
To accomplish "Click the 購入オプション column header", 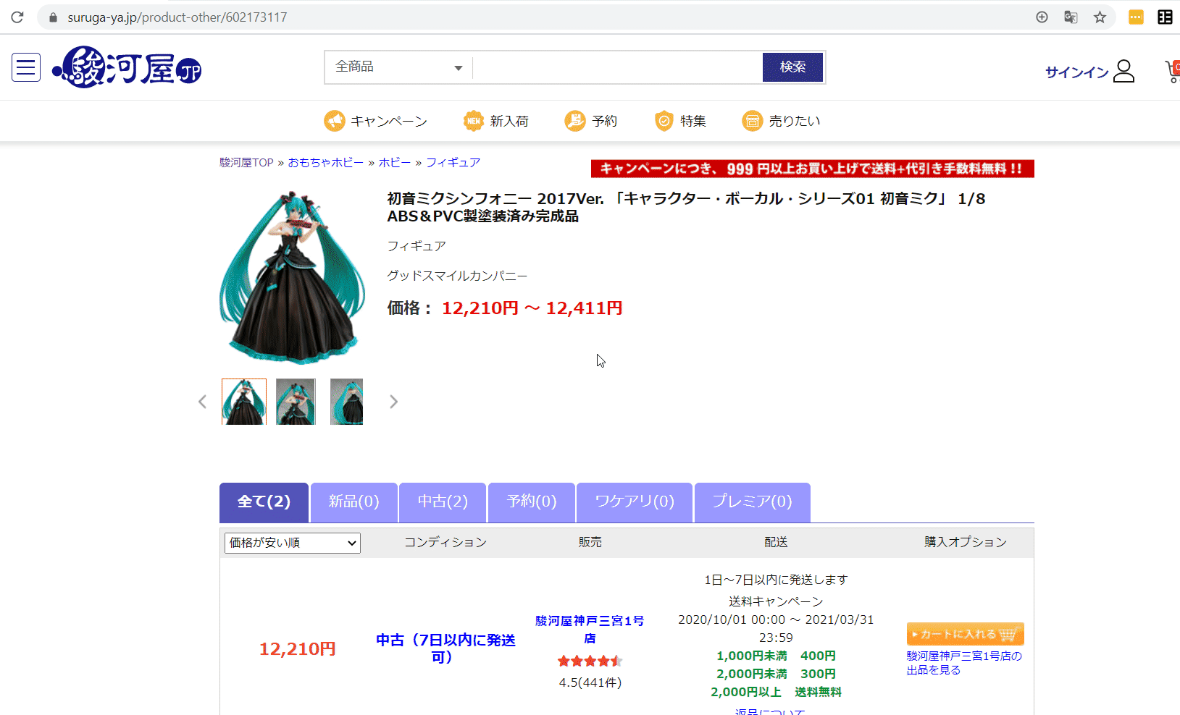I will (x=966, y=542).
